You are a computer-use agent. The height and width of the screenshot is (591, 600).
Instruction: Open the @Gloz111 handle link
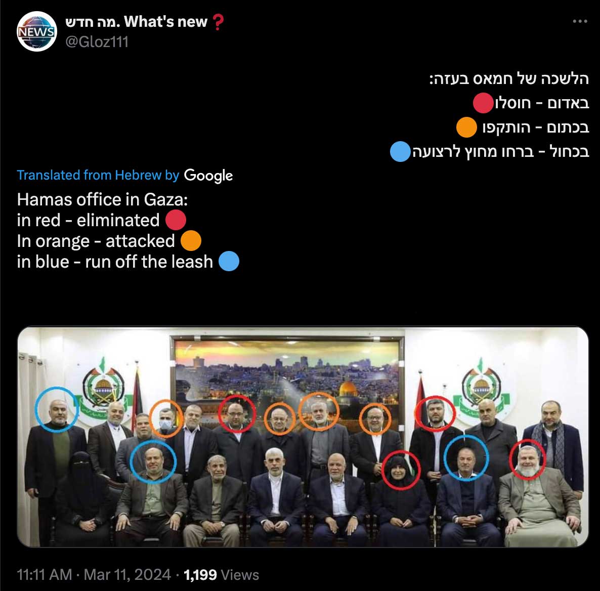coord(97,41)
